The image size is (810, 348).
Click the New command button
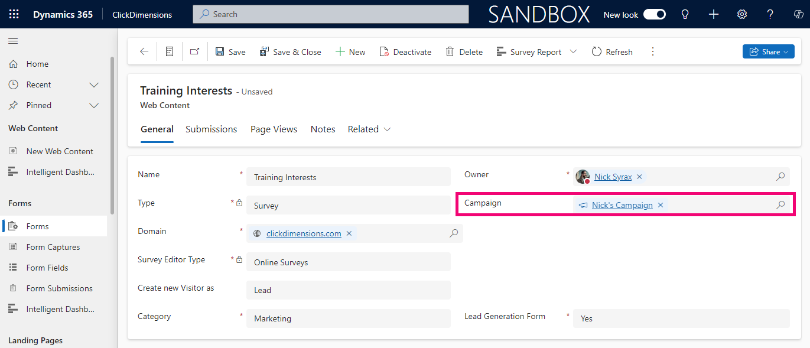click(x=351, y=52)
